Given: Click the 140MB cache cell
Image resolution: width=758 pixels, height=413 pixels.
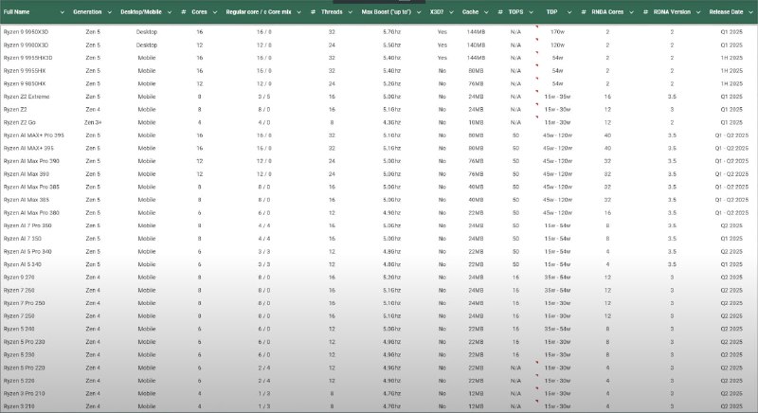Looking at the screenshot, I should coord(476,45).
